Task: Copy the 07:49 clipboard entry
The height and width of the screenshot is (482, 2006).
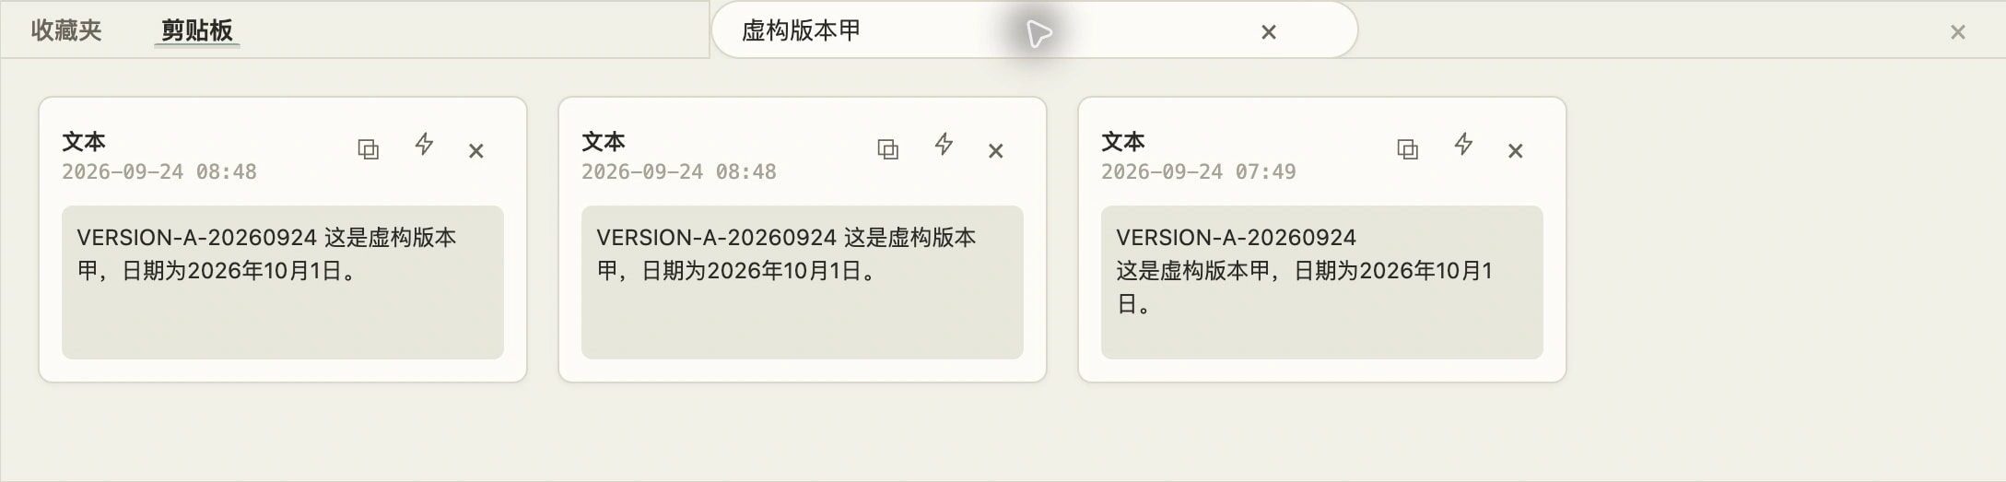Action: [1407, 149]
